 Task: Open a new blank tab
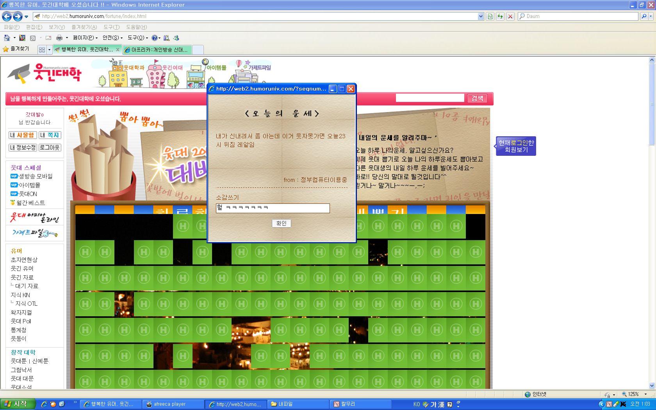198,50
